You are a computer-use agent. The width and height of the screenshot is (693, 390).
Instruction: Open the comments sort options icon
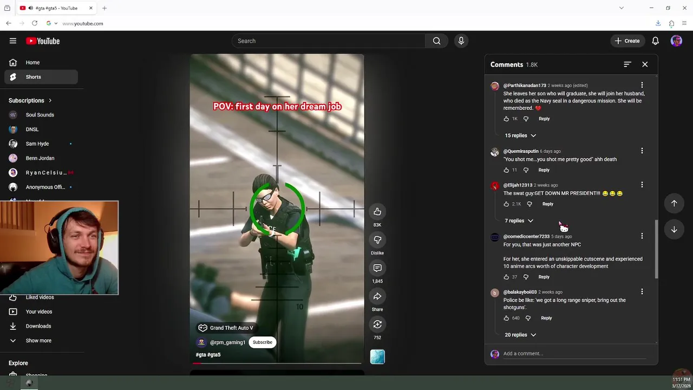click(627, 64)
